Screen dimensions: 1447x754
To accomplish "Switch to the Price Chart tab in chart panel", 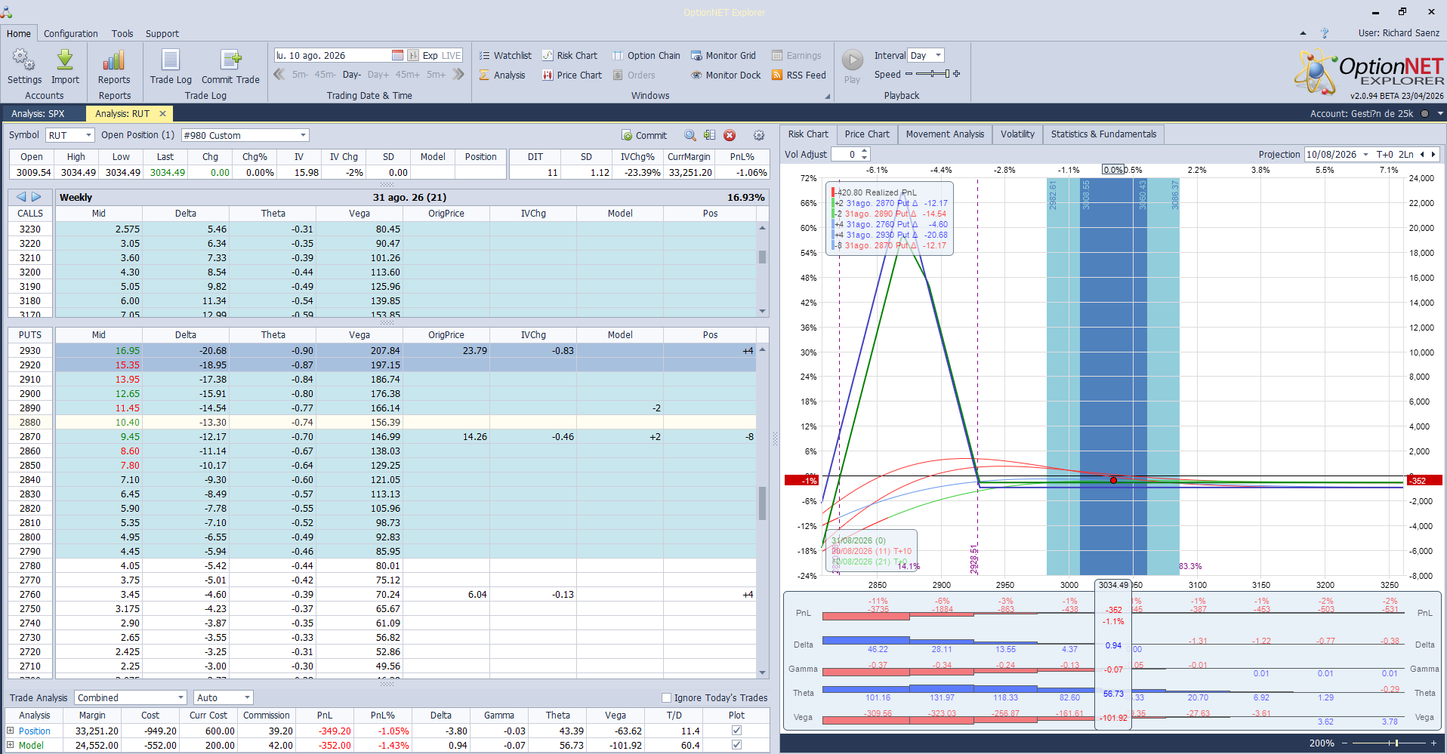I will [867, 134].
